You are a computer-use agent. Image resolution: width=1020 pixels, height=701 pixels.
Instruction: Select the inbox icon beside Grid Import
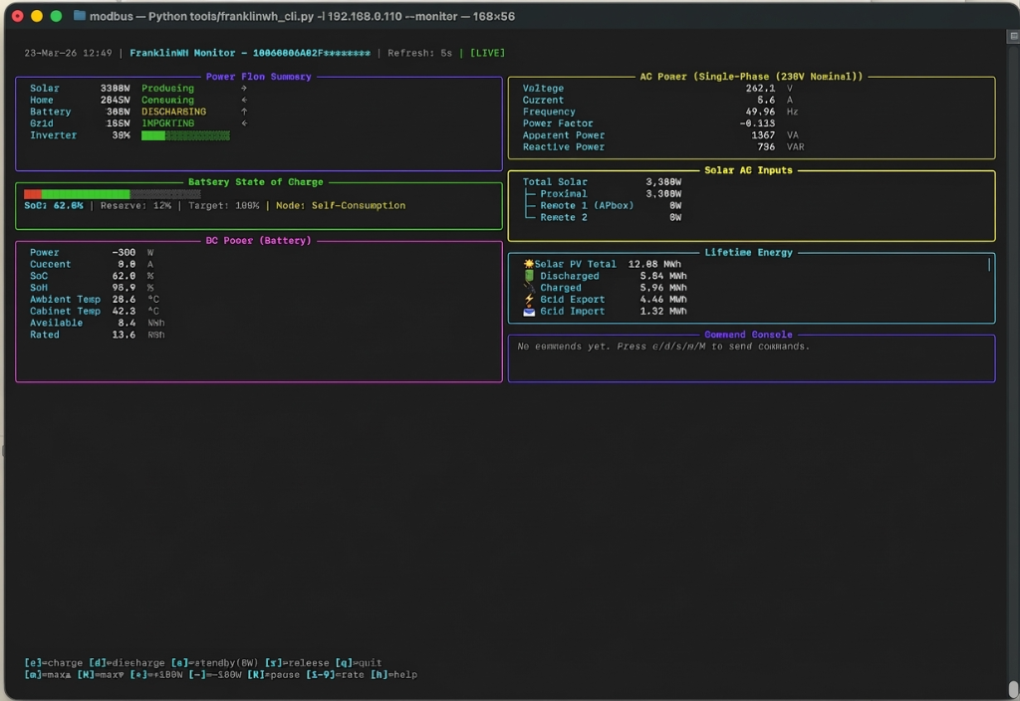[529, 311]
